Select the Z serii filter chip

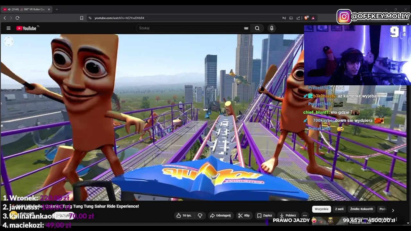(x=339, y=209)
